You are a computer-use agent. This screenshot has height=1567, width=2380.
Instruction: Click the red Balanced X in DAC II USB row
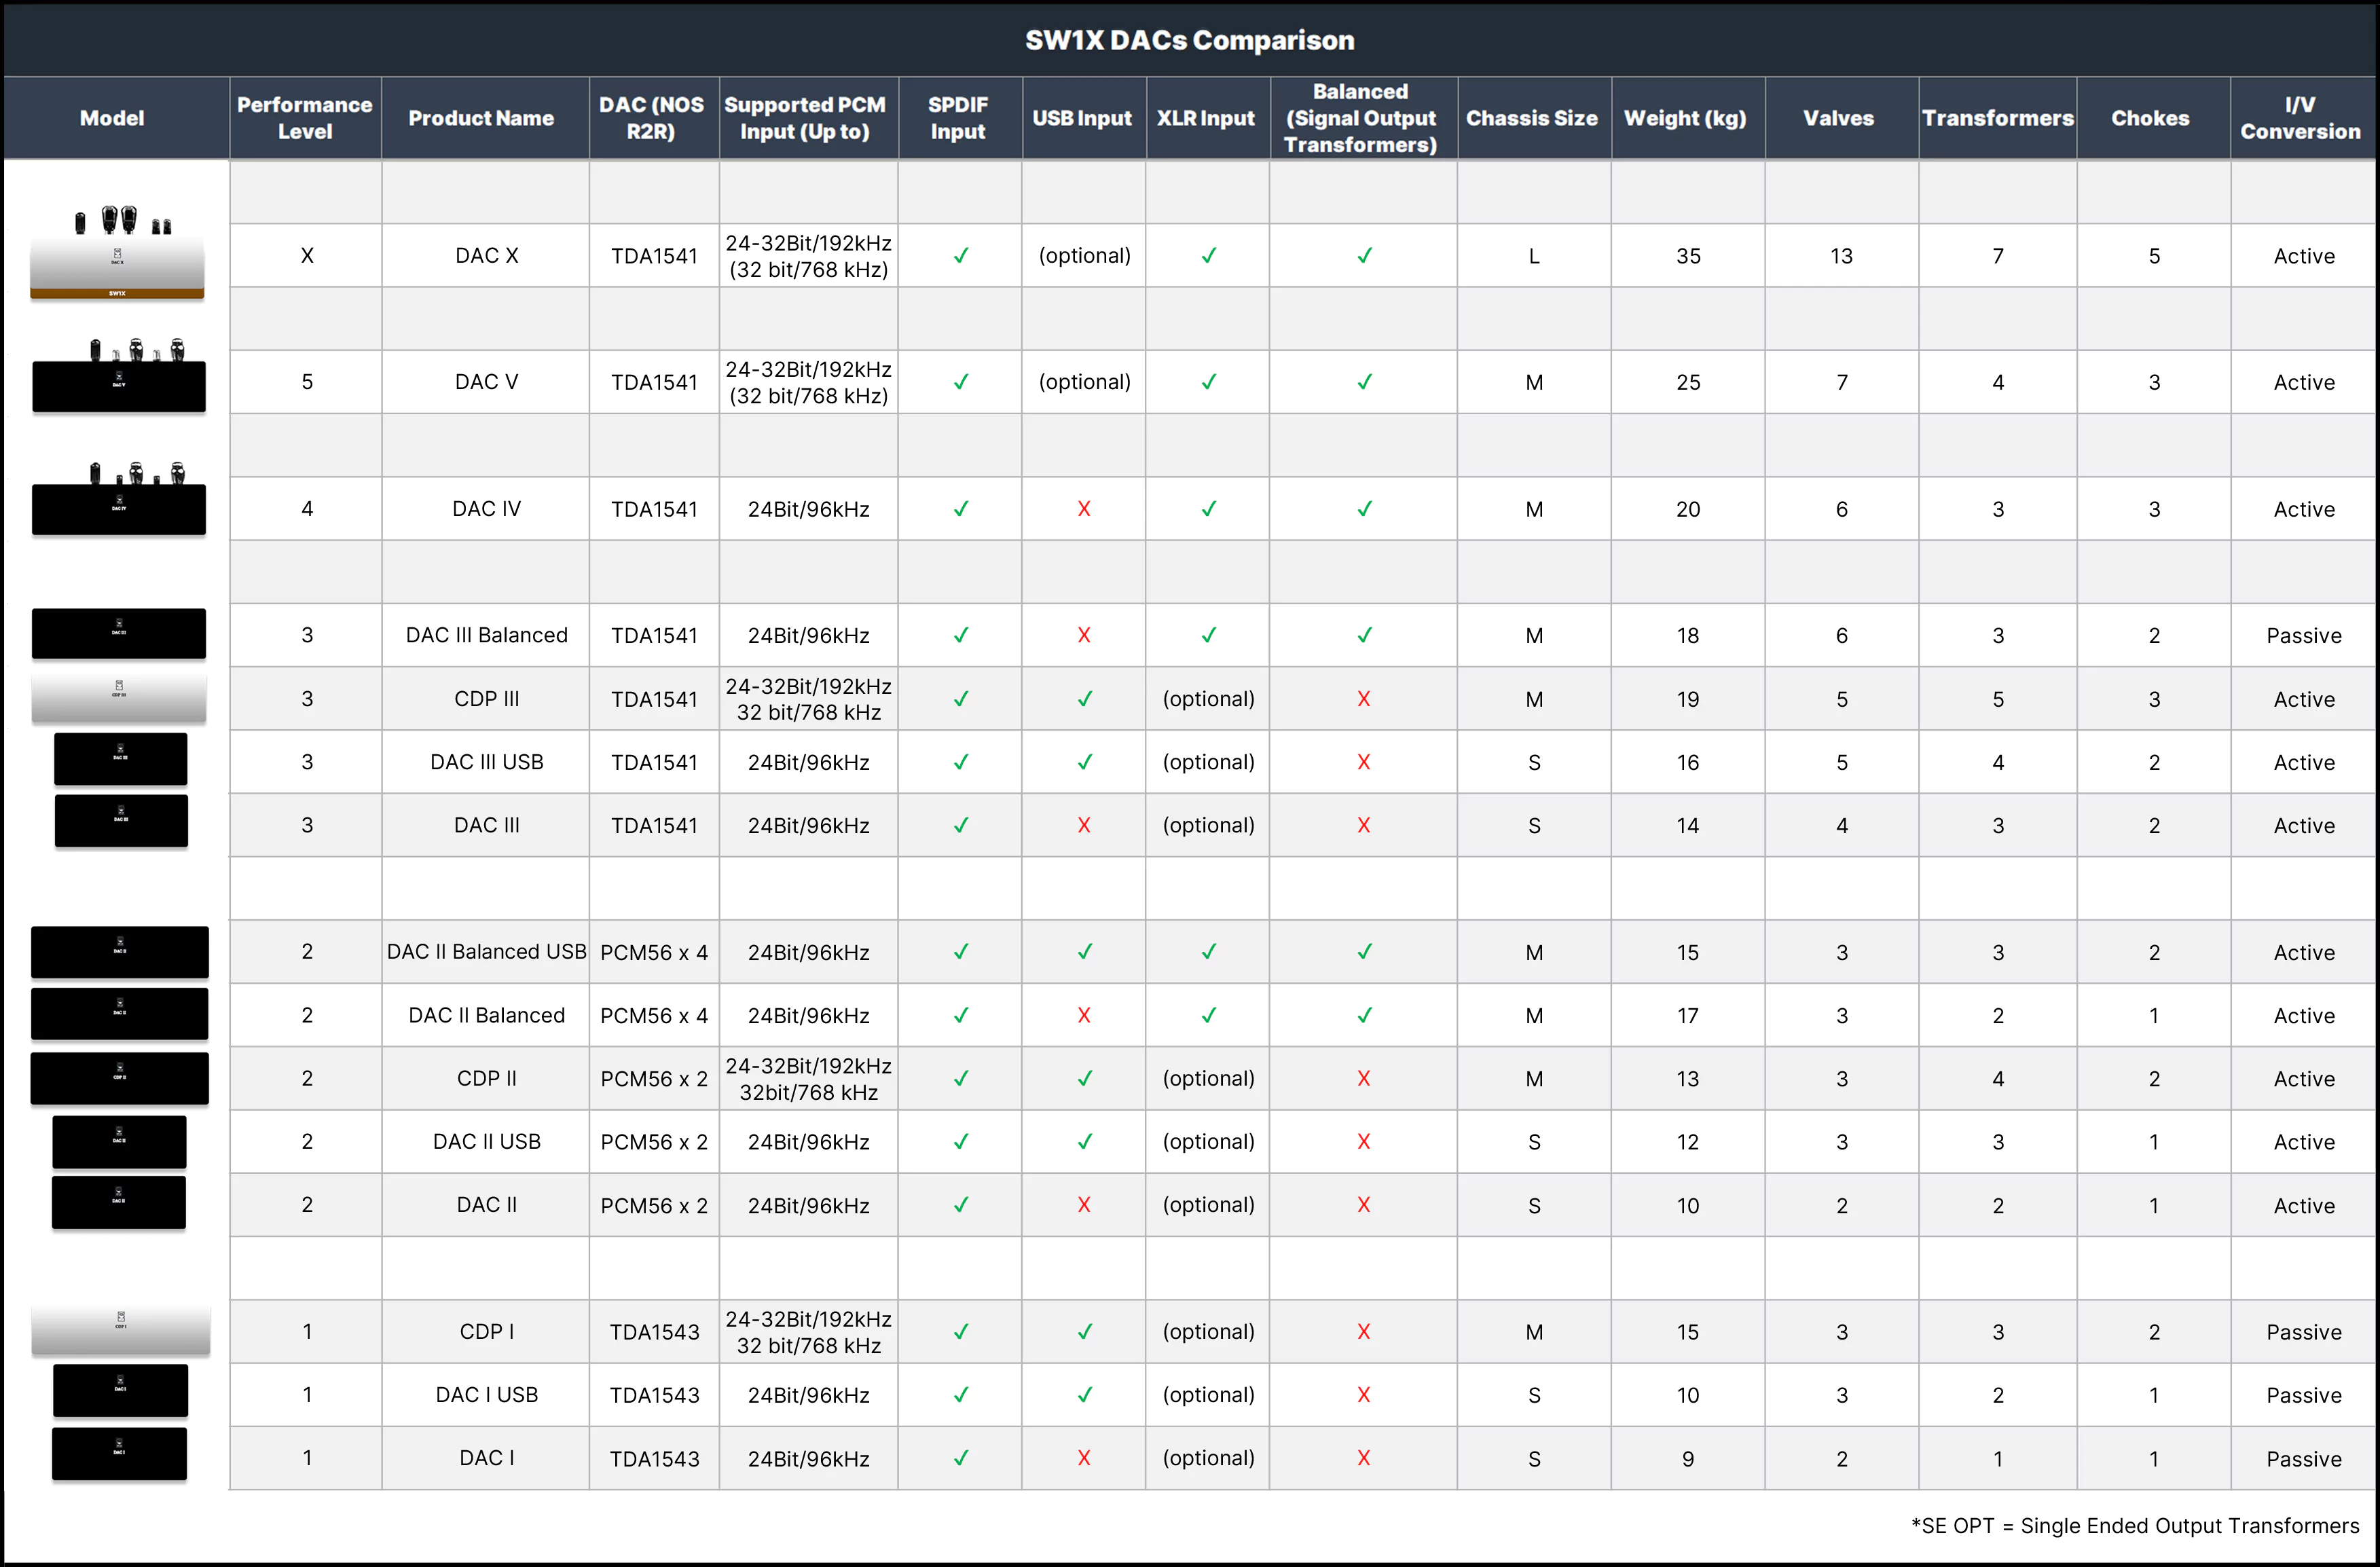point(1364,1141)
